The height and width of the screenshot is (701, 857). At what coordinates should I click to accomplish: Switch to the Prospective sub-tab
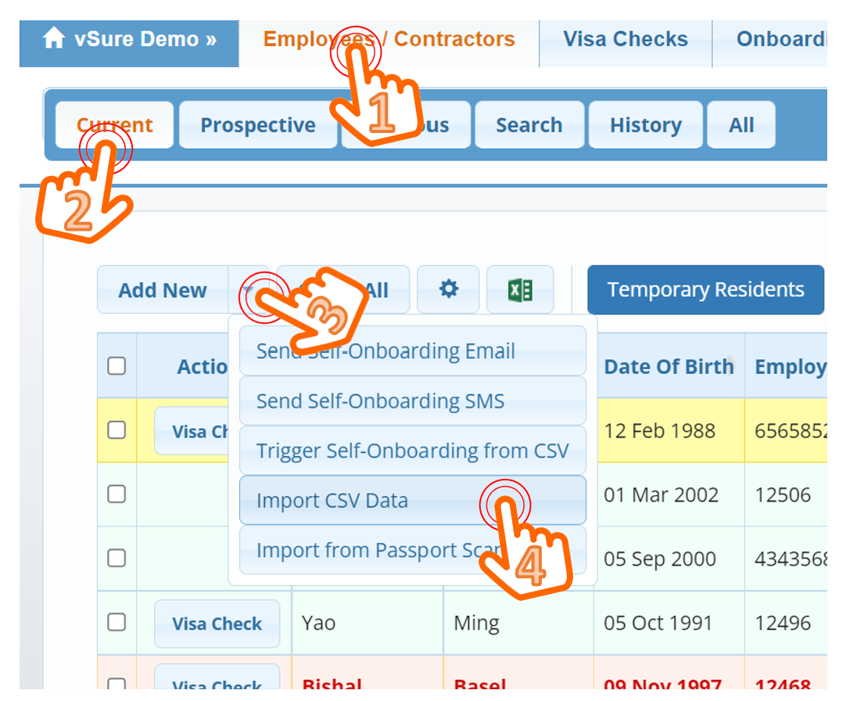click(x=257, y=125)
